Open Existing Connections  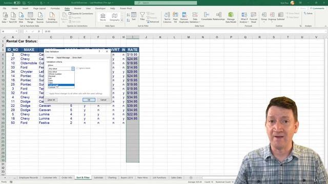[52, 17]
